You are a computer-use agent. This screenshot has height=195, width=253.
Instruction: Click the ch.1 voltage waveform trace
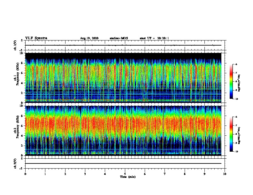(x=123, y=45)
